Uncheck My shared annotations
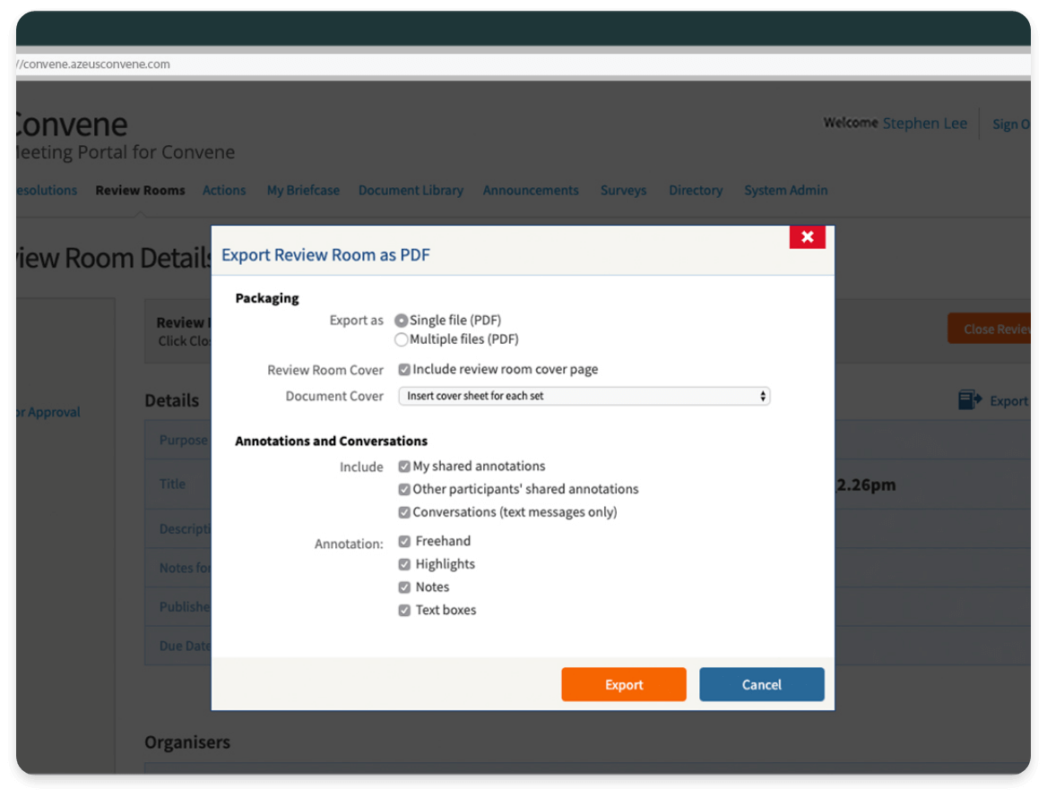 (404, 467)
